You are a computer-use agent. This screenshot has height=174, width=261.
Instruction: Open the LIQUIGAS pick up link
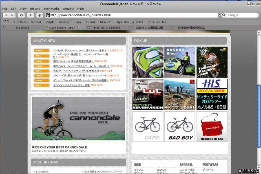coord(42,172)
